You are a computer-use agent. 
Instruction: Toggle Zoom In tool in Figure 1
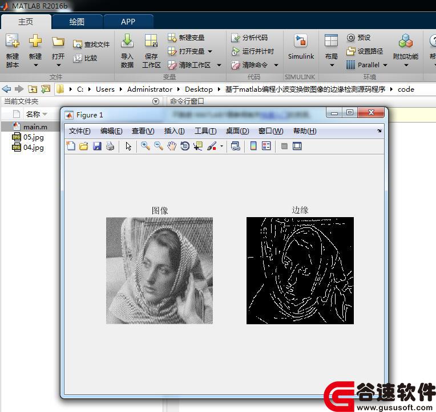tap(146, 146)
